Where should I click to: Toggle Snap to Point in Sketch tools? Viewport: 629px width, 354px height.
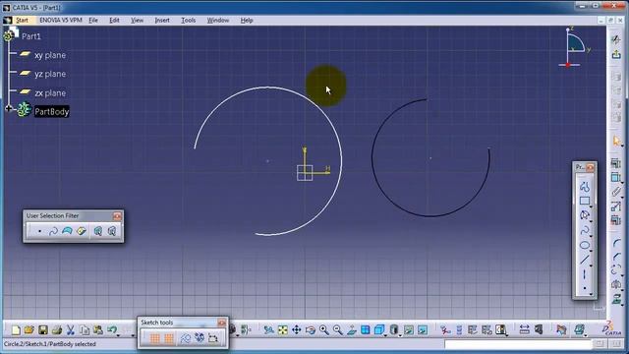point(169,338)
